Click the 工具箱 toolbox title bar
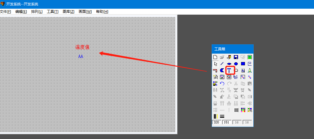This screenshot has height=139, width=314. [x=233, y=49]
